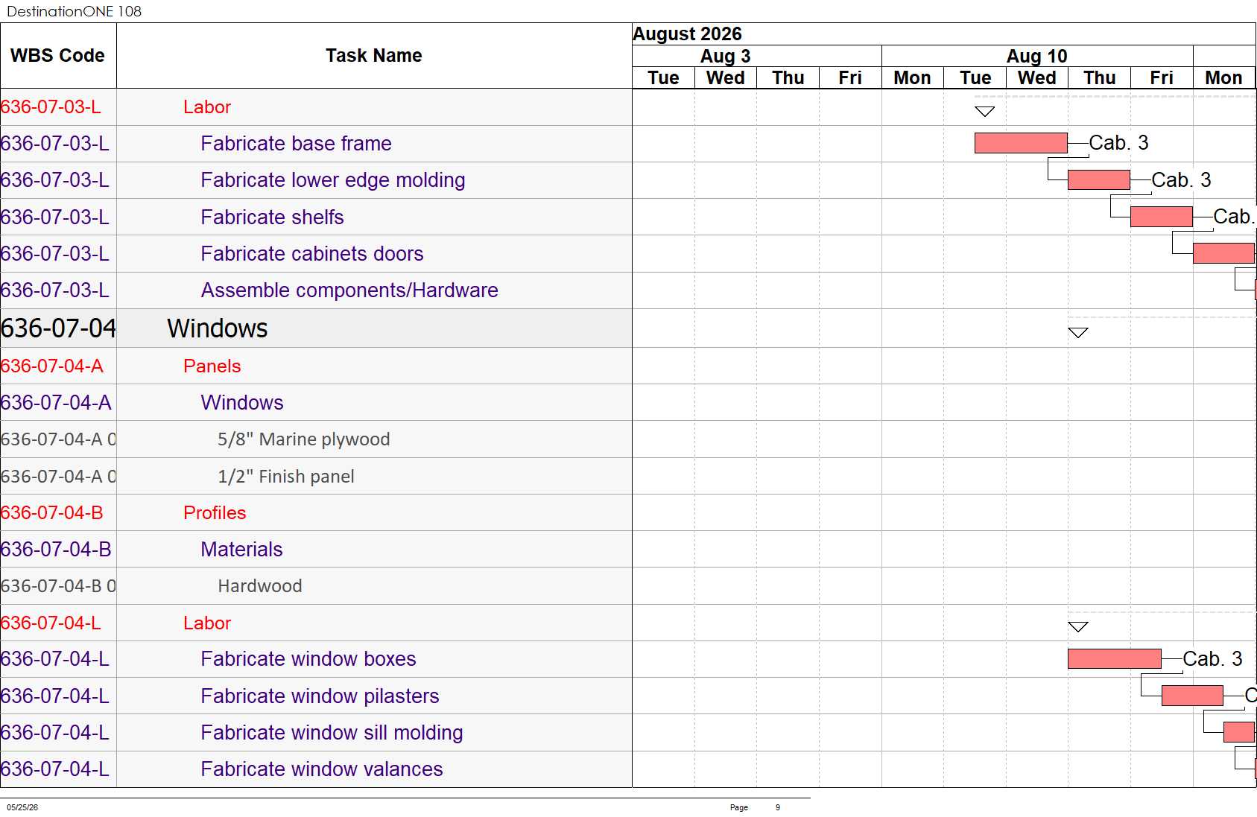
Task: Click the summary triangle marker for Windows row
Action: 1078,332
